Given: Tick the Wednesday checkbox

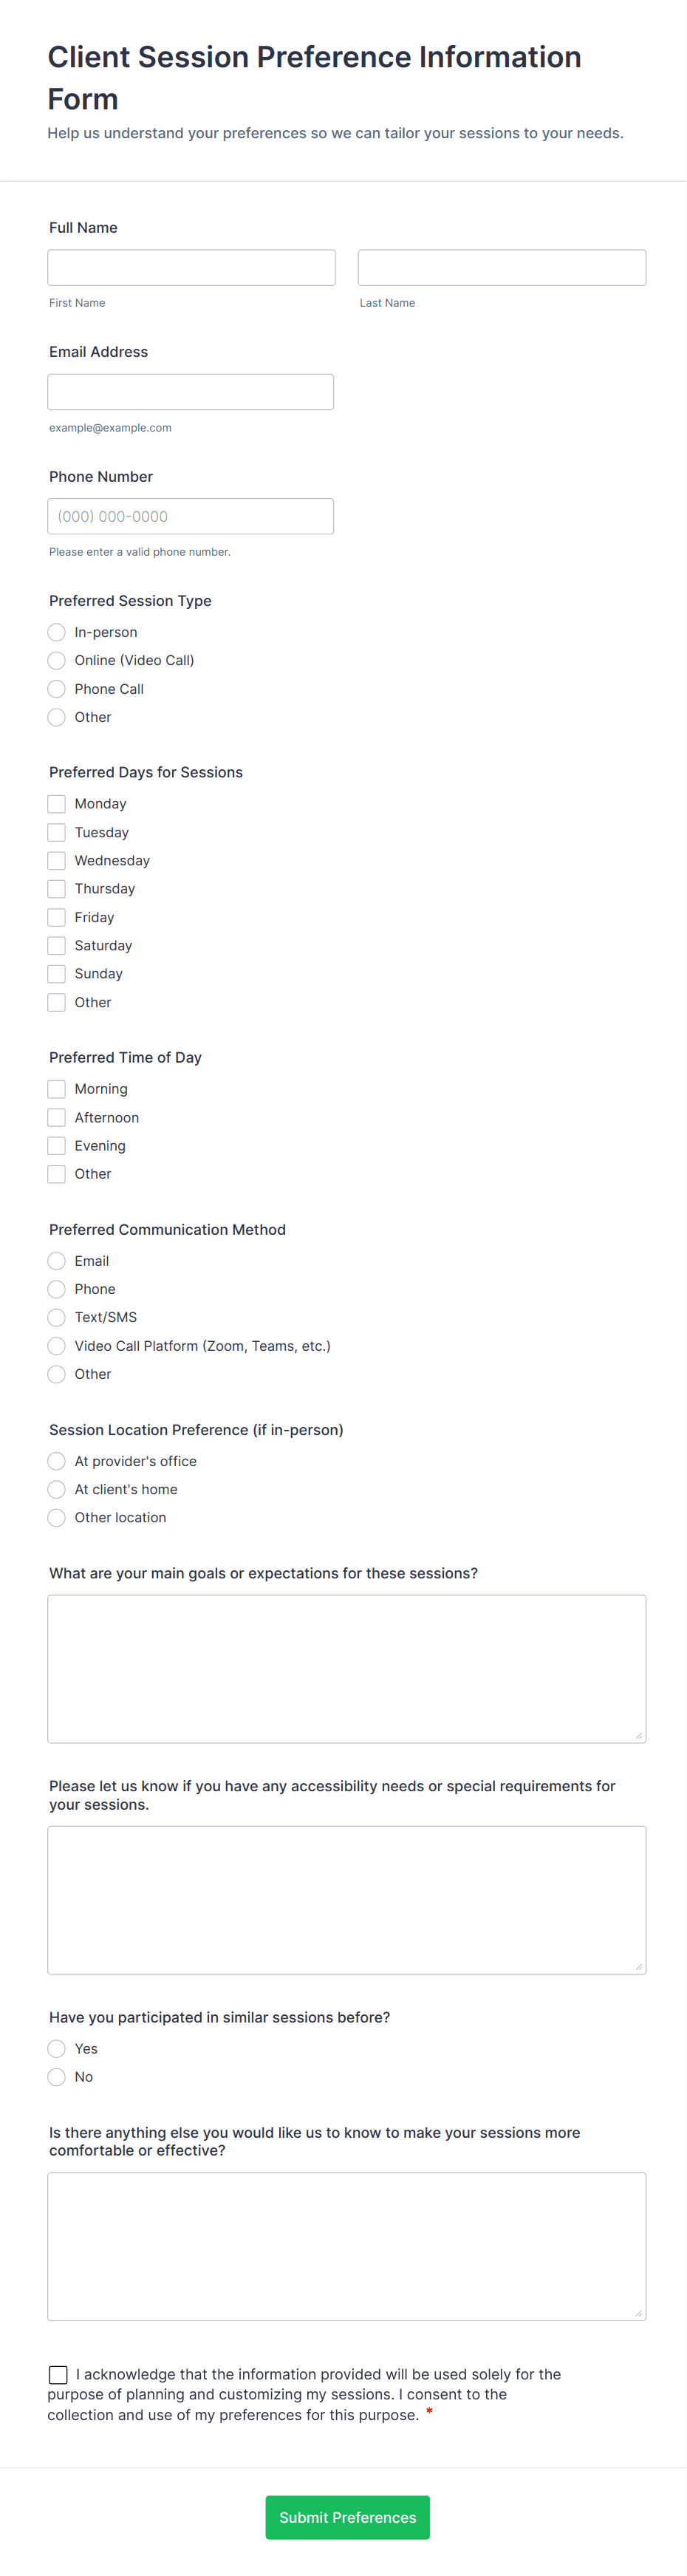Looking at the screenshot, I should coord(57,861).
